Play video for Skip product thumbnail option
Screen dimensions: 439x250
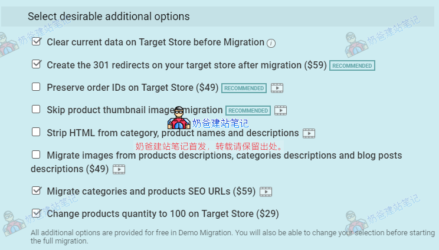tap(281, 110)
